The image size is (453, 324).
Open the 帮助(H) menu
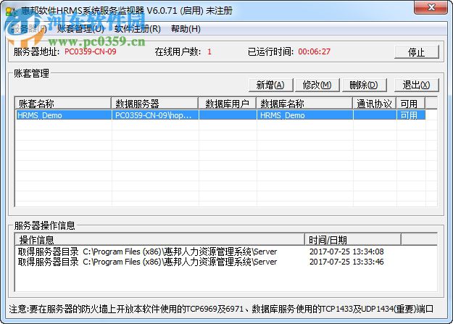pyautogui.click(x=186, y=28)
